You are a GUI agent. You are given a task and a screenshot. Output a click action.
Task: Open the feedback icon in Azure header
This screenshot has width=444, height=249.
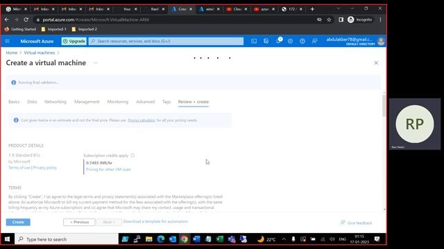coord(314,41)
